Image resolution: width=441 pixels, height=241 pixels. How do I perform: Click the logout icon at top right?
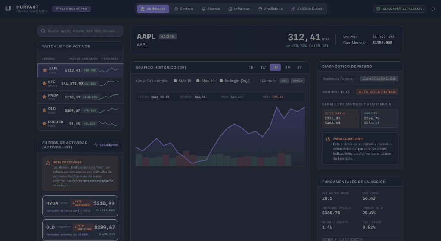click(433, 9)
